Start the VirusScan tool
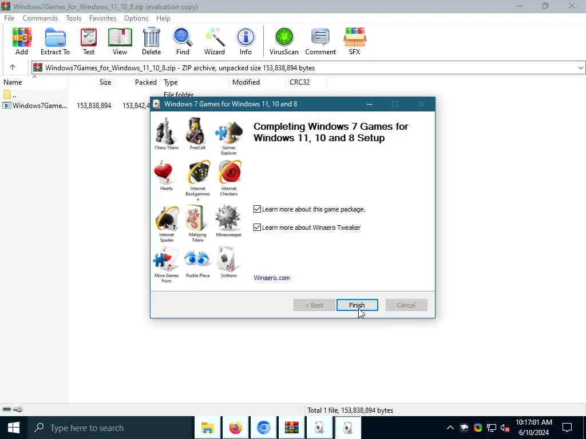 pyautogui.click(x=284, y=41)
